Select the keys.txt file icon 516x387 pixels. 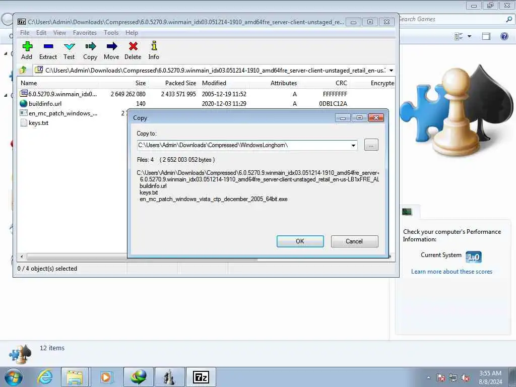point(24,123)
